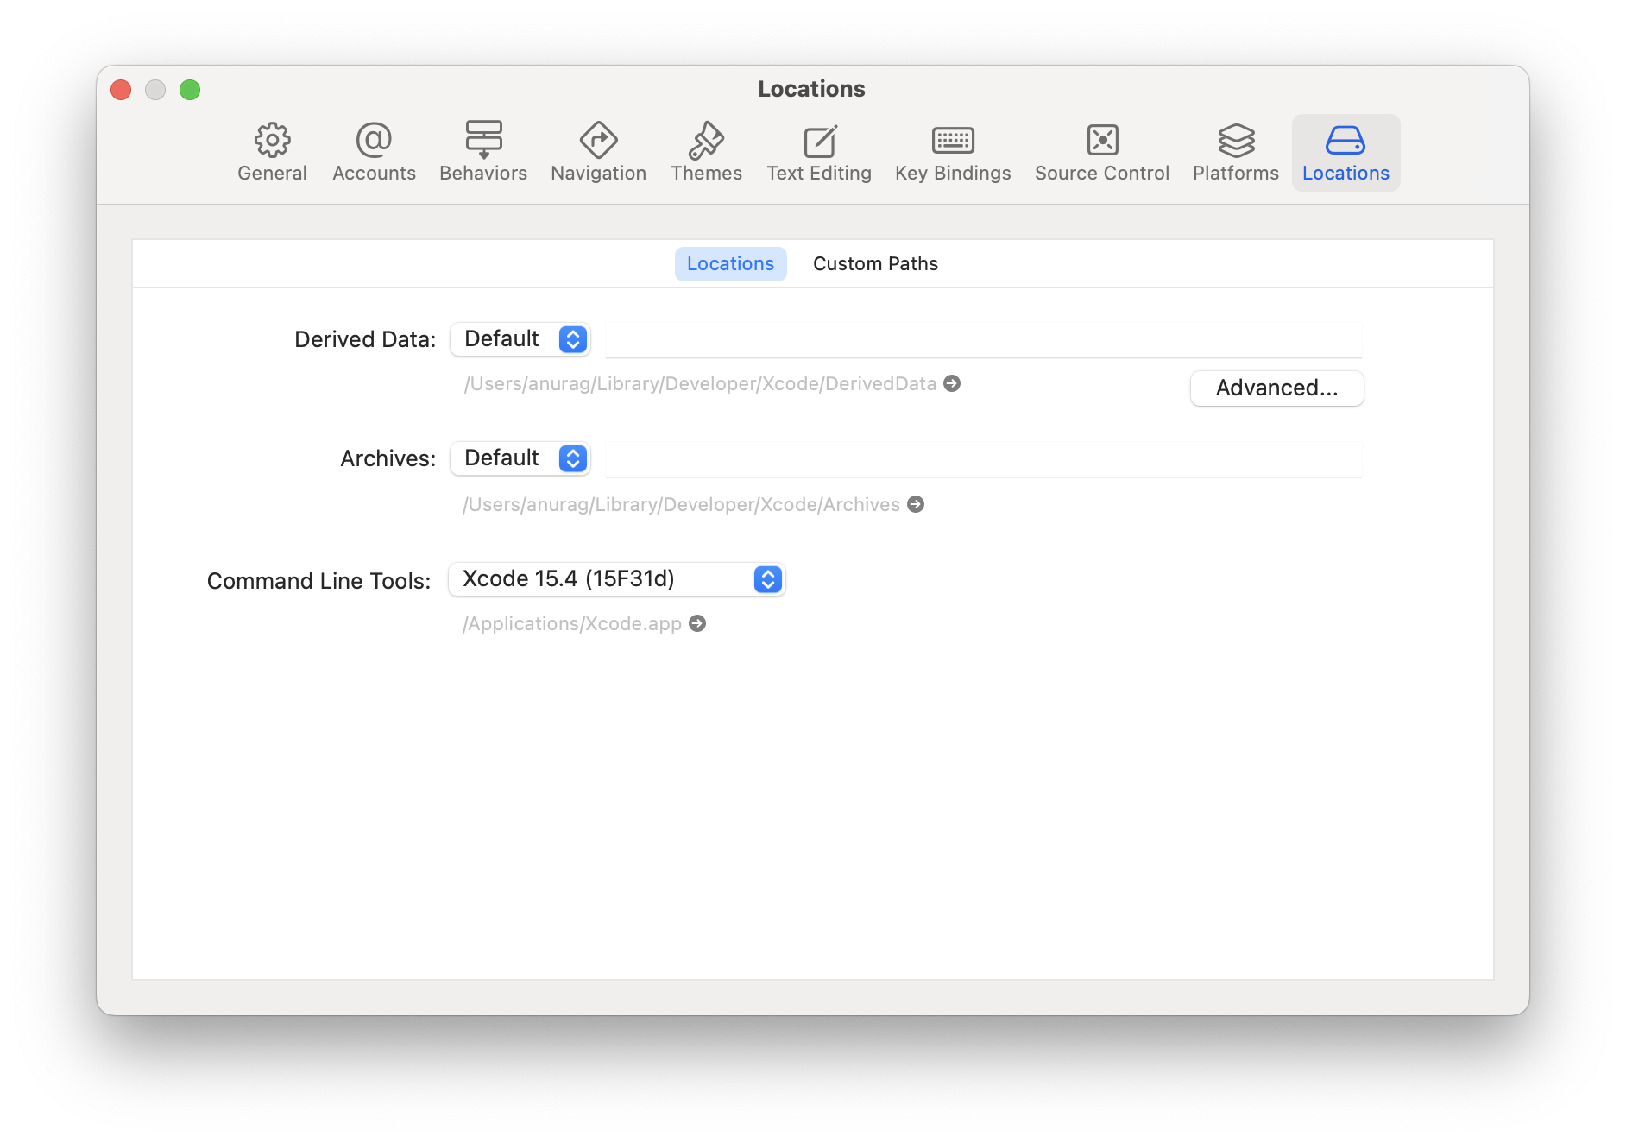Open the Themes settings pane
This screenshot has width=1626, height=1143.
click(x=706, y=152)
